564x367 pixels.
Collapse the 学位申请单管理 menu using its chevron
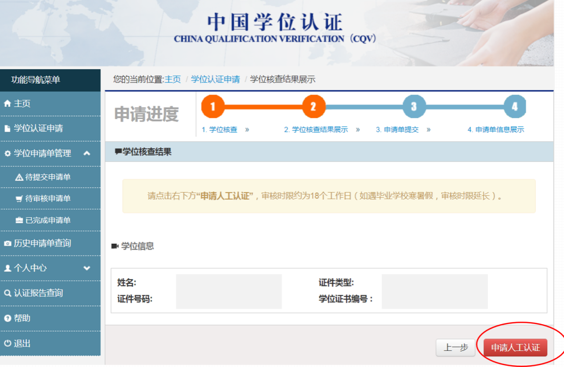87,153
